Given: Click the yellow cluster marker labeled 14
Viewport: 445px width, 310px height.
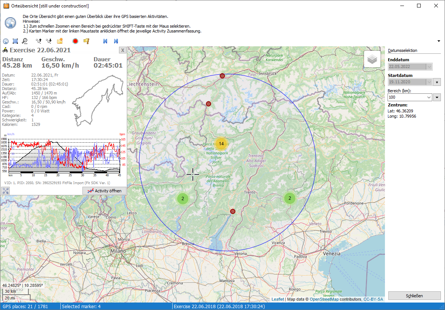Looking at the screenshot, I should click(221, 144).
